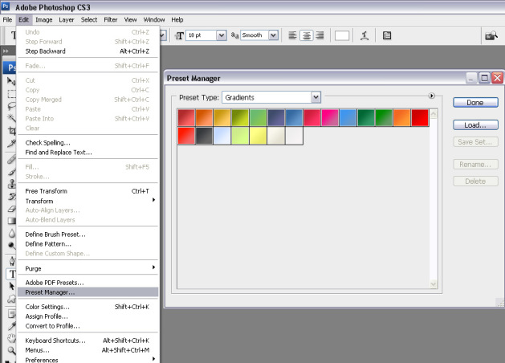
Task: Select the Brush tool
Action: pos(11,172)
